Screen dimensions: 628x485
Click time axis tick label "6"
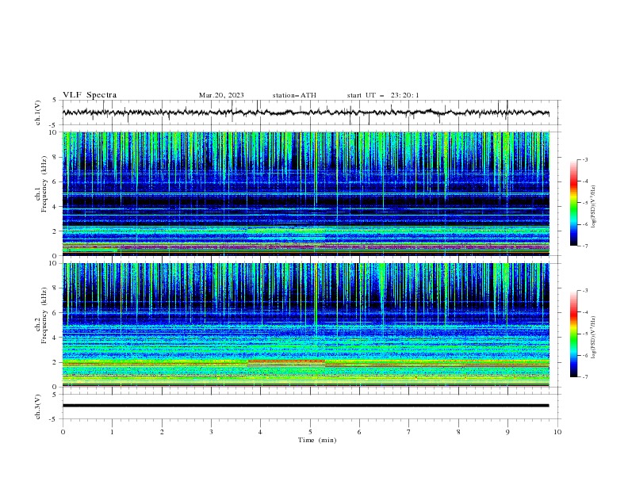click(359, 432)
